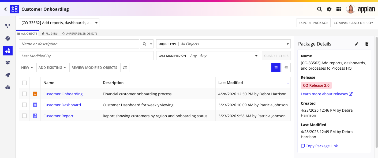Click the Customer Dashboard object type icon

[35, 105]
